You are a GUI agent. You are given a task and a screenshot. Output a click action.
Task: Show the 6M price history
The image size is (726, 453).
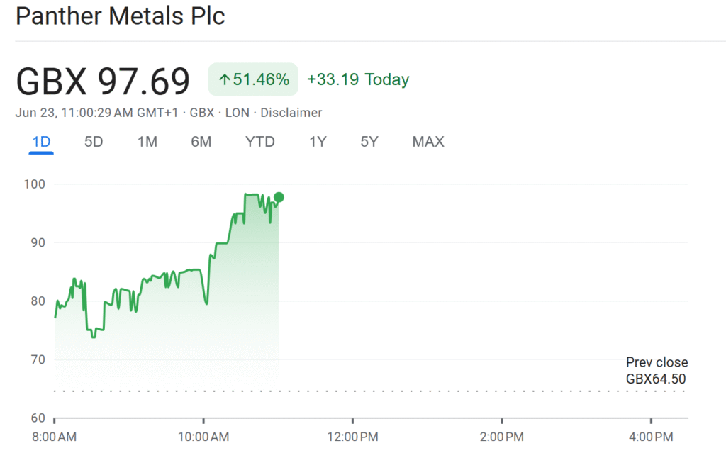coord(201,142)
